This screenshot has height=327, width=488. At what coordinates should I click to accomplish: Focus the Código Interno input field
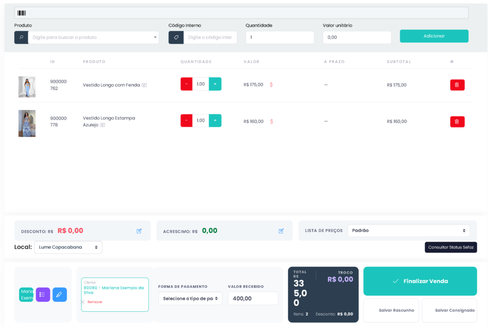[x=210, y=37]
